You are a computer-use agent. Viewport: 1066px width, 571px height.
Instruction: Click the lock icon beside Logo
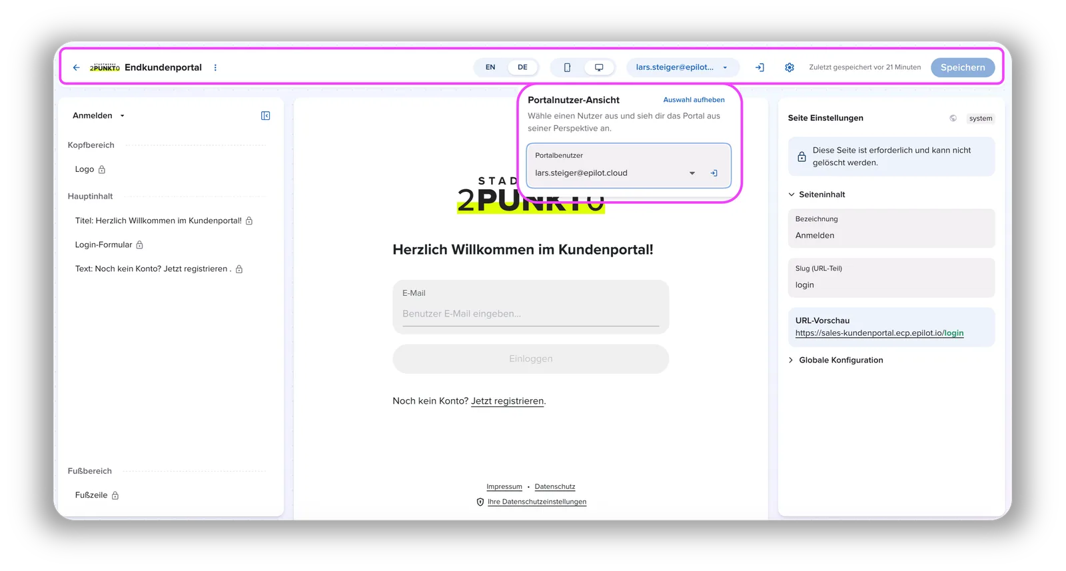click(x=102, y=169)
